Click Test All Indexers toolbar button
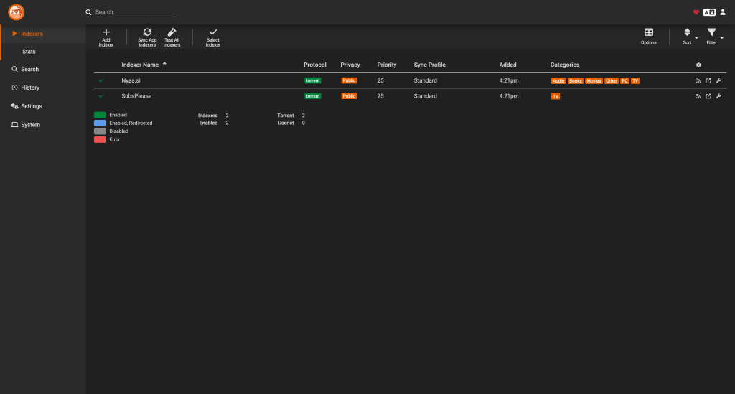Screen dimensions: 735x394 tap(172, 37)
